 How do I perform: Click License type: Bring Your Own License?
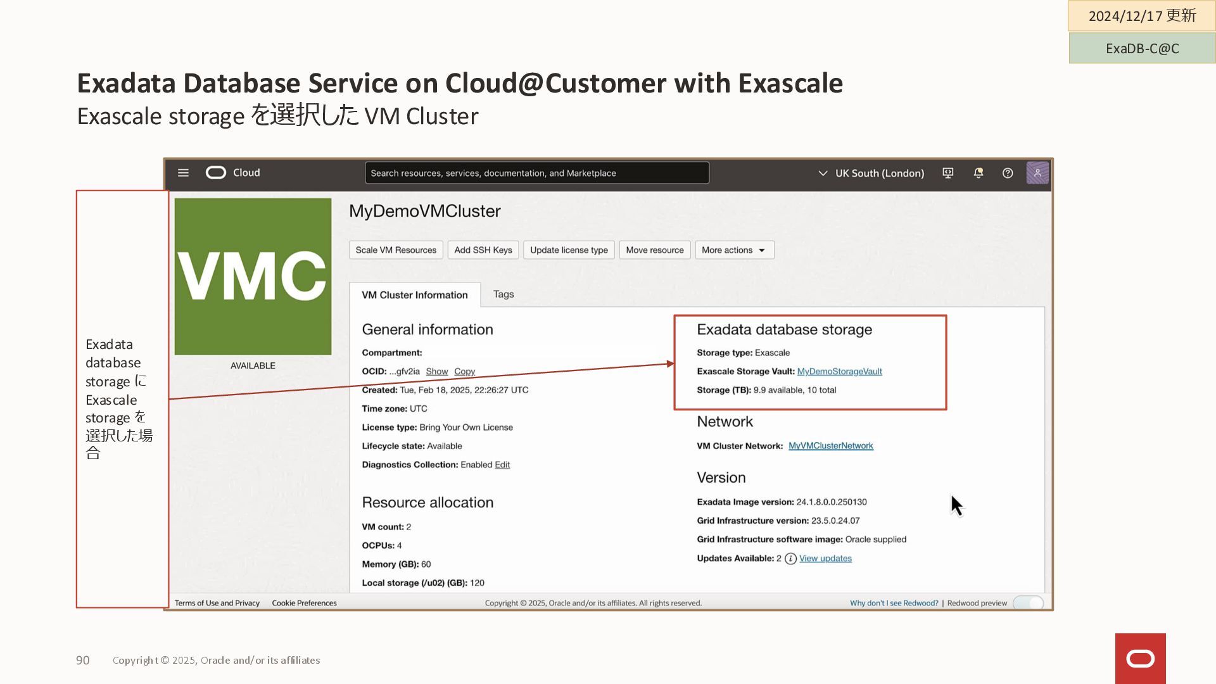pyautogui.click(x=437, y=427)
